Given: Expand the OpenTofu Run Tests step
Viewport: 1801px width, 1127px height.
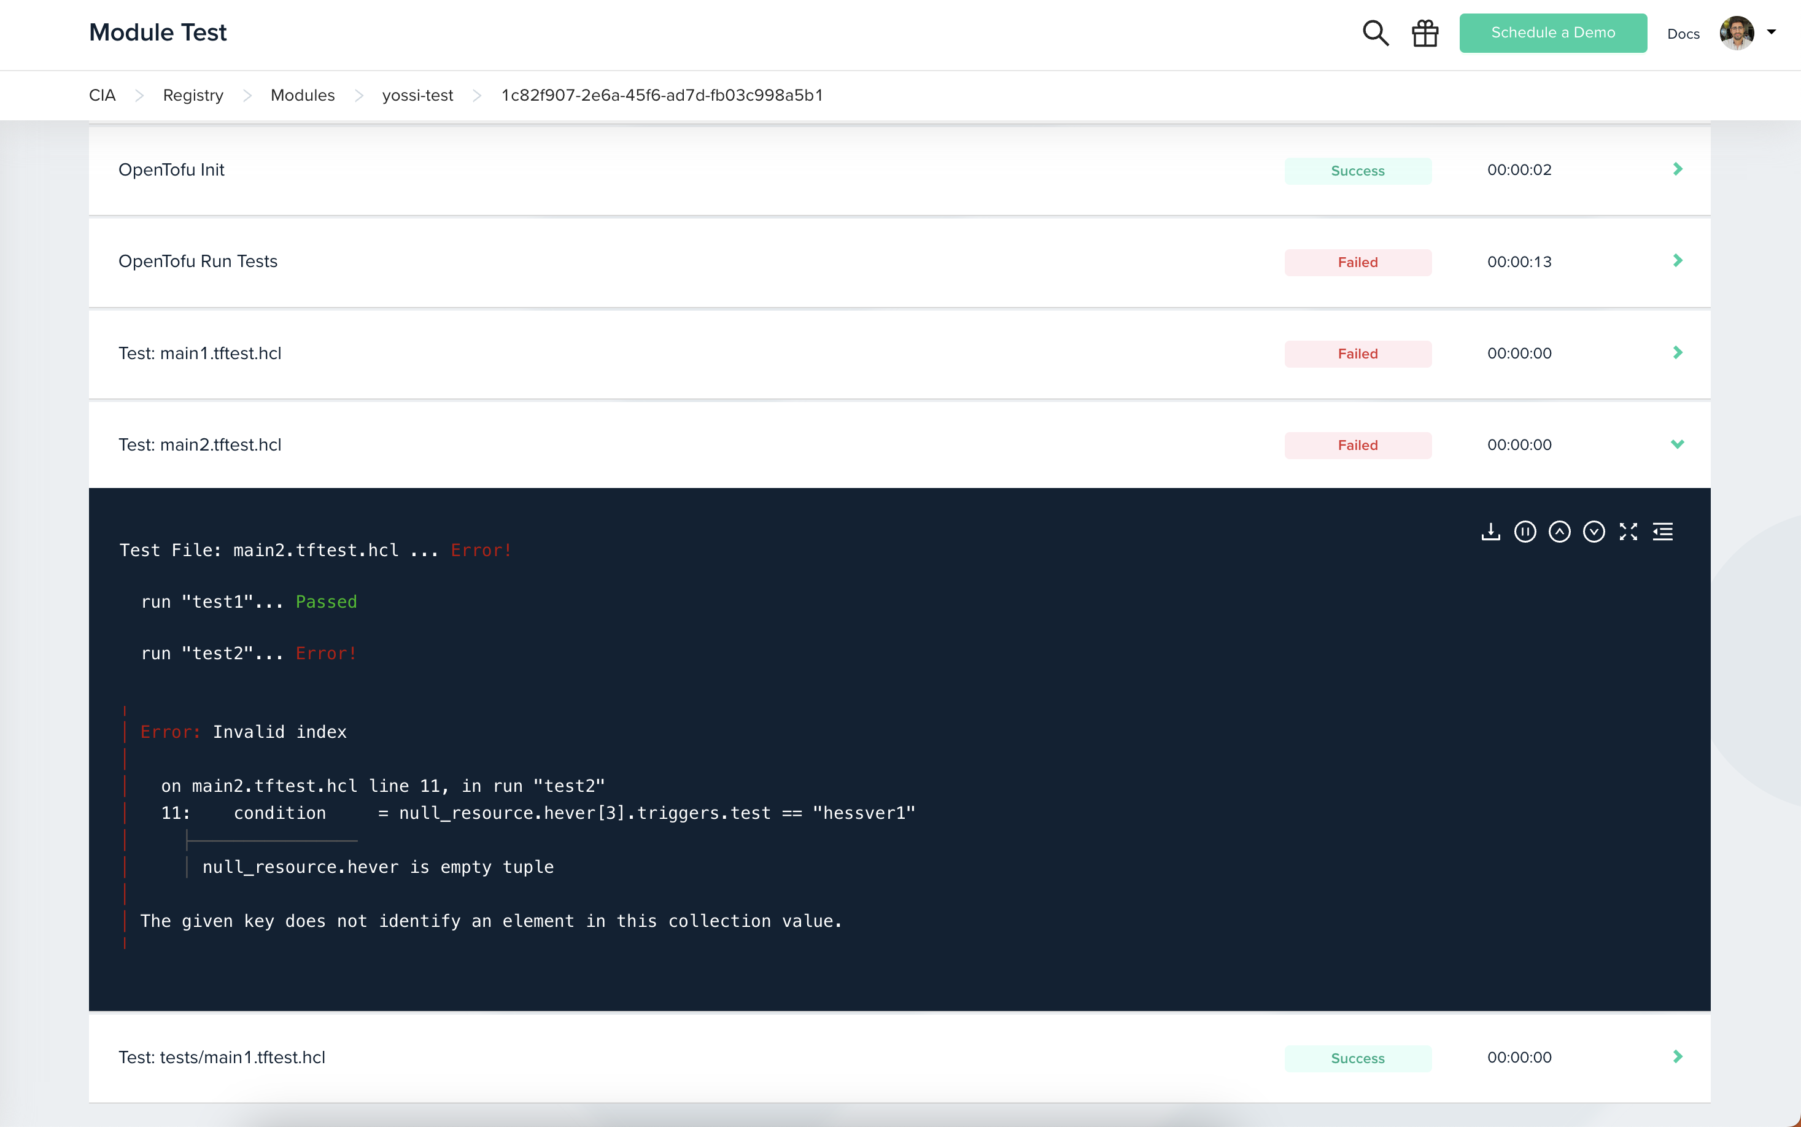Looking at the screenshot, I should click(1677, 261).
